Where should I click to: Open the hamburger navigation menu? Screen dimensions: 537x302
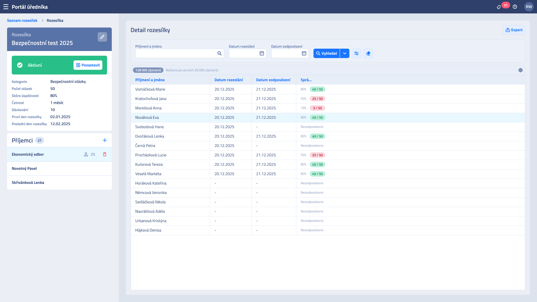pyautogui.click(x=6, y=7)
